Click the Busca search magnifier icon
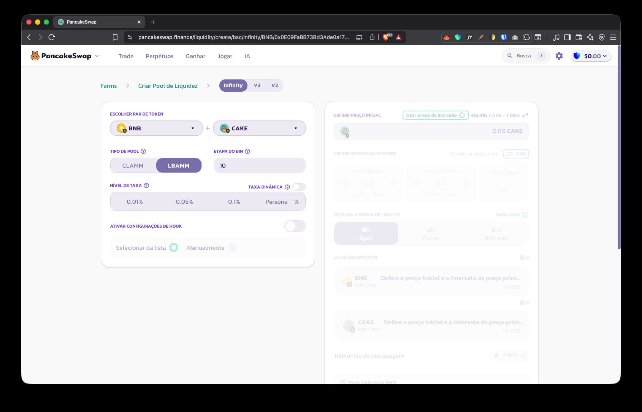 510,56
